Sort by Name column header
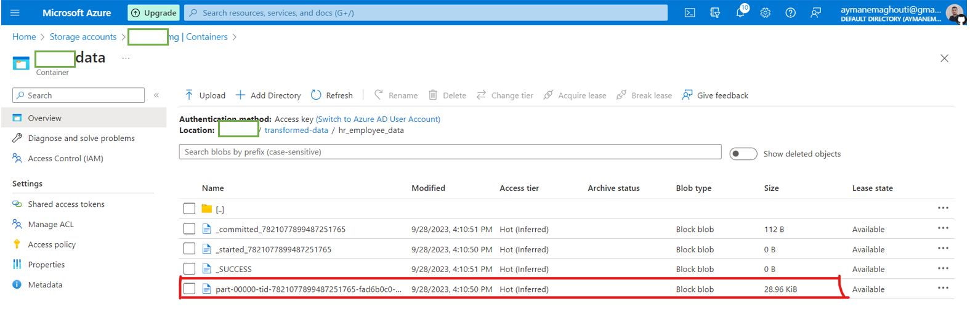This screenshot has height=309, width=970. pyautogui.click(x=213, y=188)
